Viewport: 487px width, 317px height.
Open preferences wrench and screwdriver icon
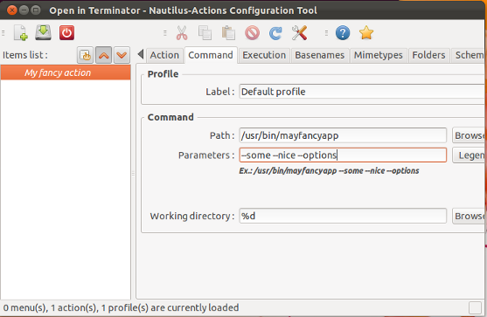[x=299, y=33]
